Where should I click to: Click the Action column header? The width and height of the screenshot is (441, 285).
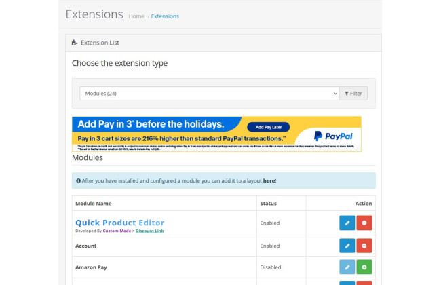364,204
